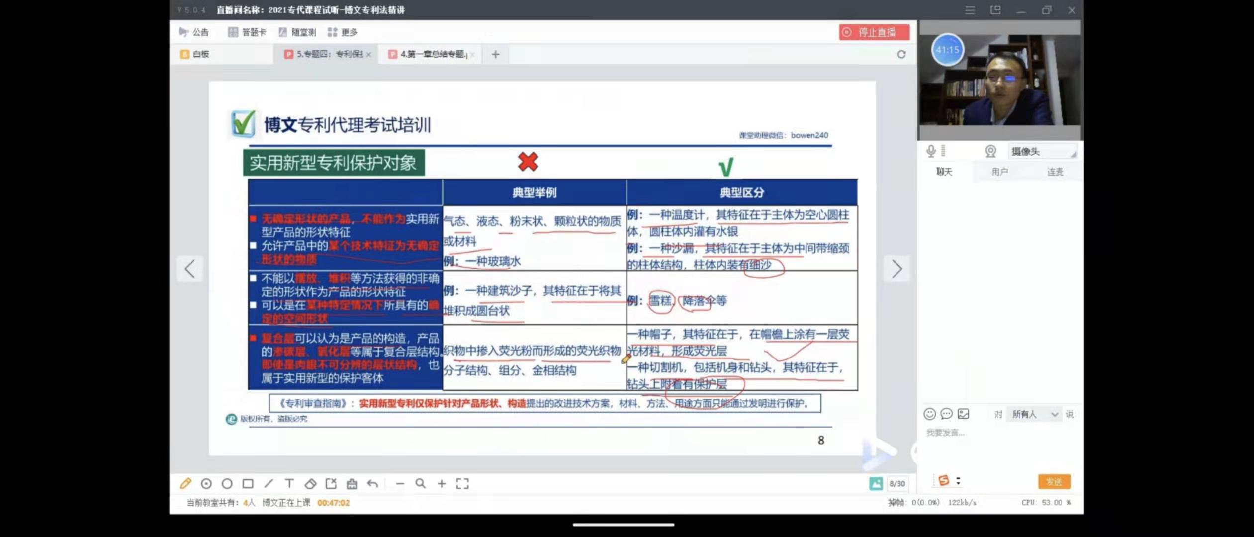Select the laser pointer tool
This screenshot has width=1254, height=537.
[x=206, y=483]
